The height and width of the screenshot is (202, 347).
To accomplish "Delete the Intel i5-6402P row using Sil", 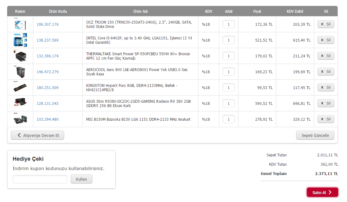I will click(x=326, y=40).
